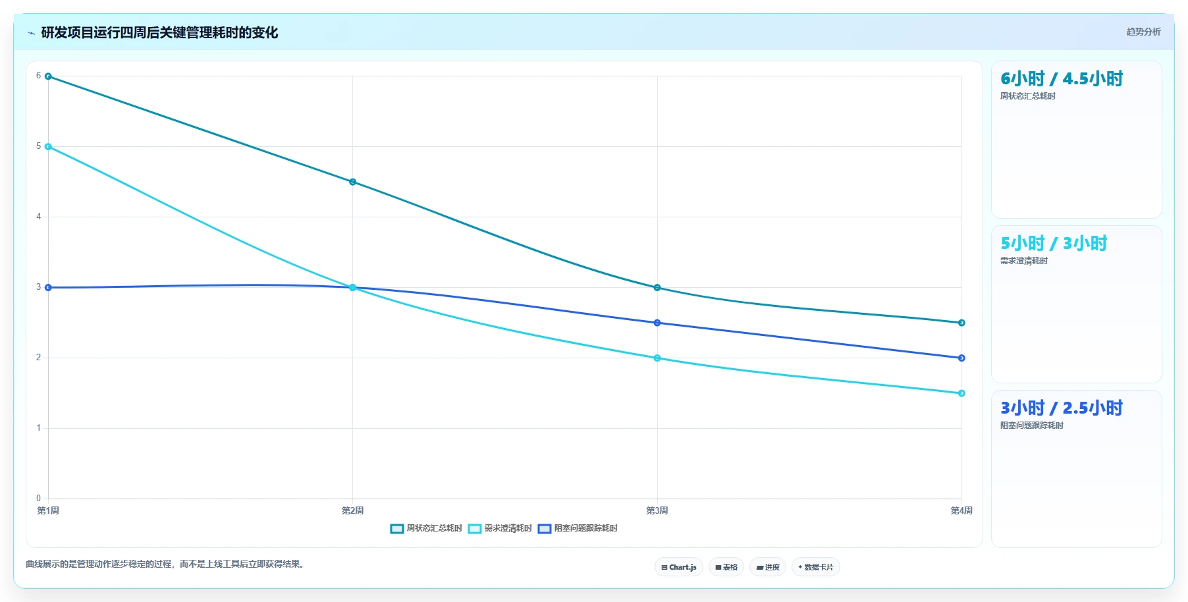Select 需求澄清耗时 point at 第4周 (value 1.5)
1188x602 pixels.
(x=961, y=393)
